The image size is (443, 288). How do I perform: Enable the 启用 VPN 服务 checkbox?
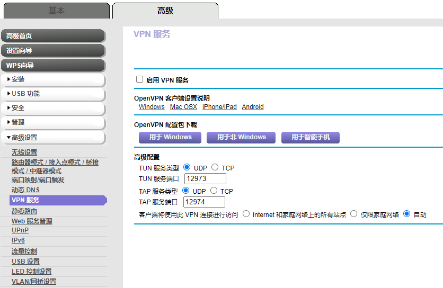click(x=139, y=79)
